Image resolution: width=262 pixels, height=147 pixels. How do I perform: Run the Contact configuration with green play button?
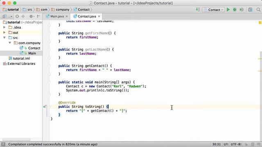(228, 9)
